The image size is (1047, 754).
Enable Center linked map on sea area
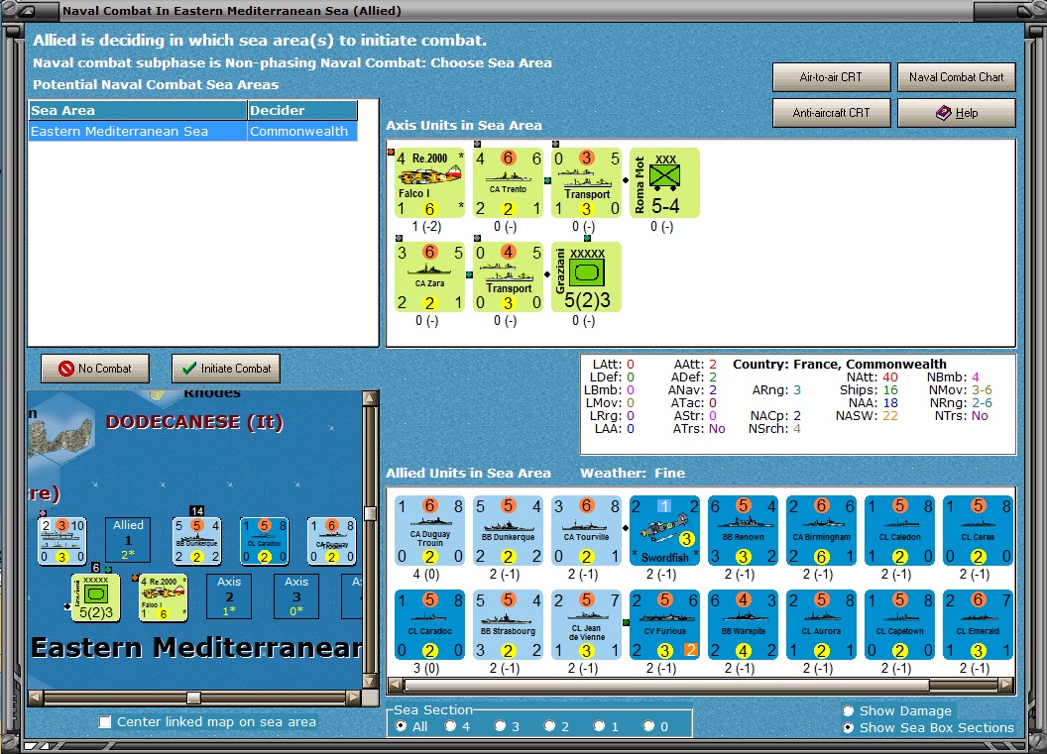coord(105,722)
